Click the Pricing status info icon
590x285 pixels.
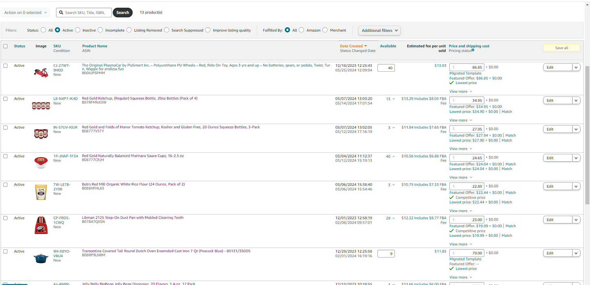point(473,50)
